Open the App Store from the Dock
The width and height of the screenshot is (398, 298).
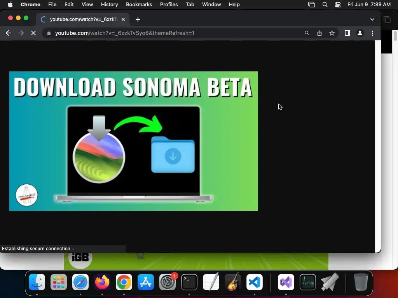click(146, 282)
